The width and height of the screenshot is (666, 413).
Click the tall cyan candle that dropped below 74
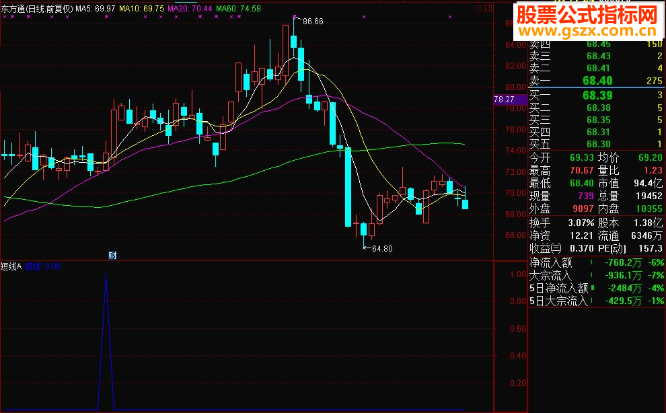(x=348, y=187)
